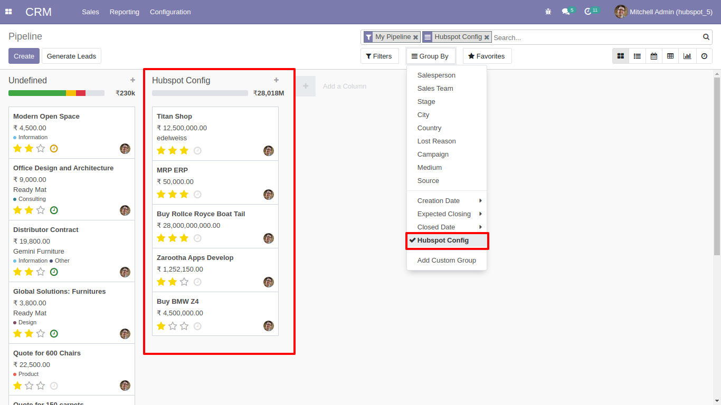The image size is (721, 405).
Task: Click into the Search input field
Action: 596,37
